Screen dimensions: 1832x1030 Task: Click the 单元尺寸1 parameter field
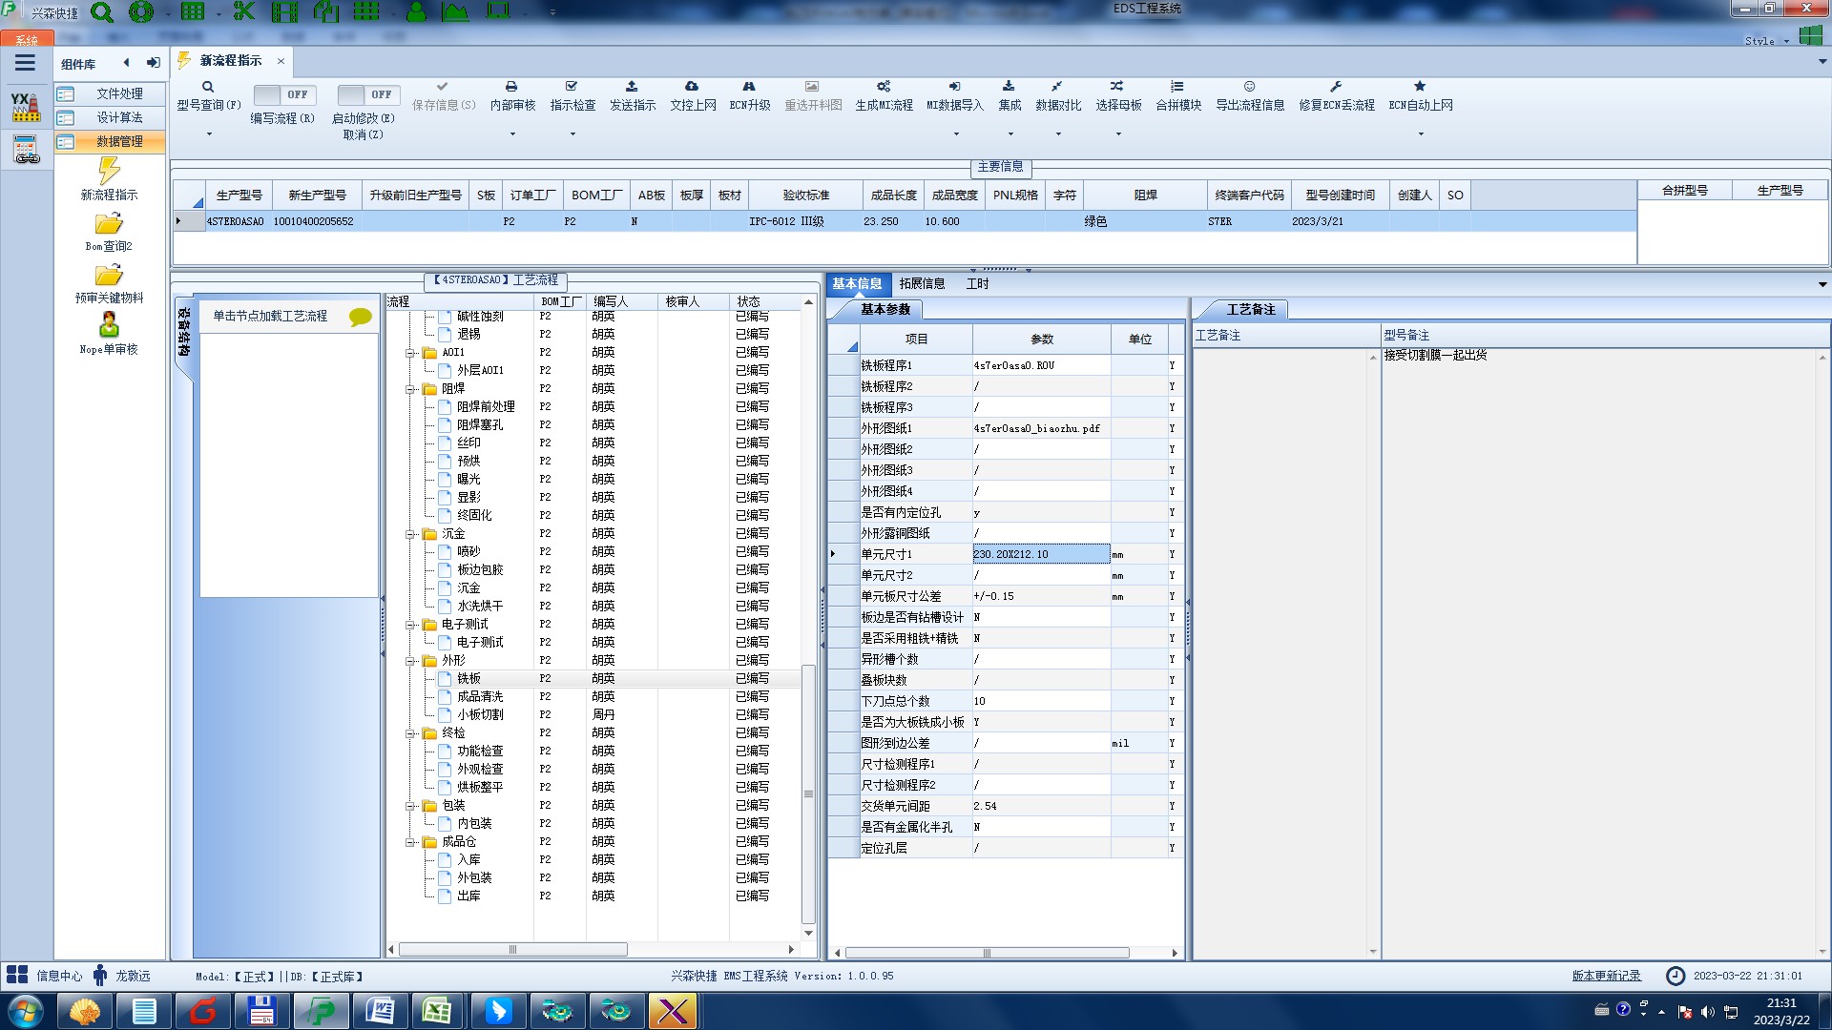point(1040,554)
